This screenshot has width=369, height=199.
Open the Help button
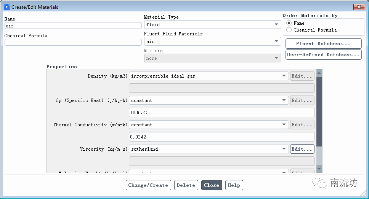click(x=234, y=185)
